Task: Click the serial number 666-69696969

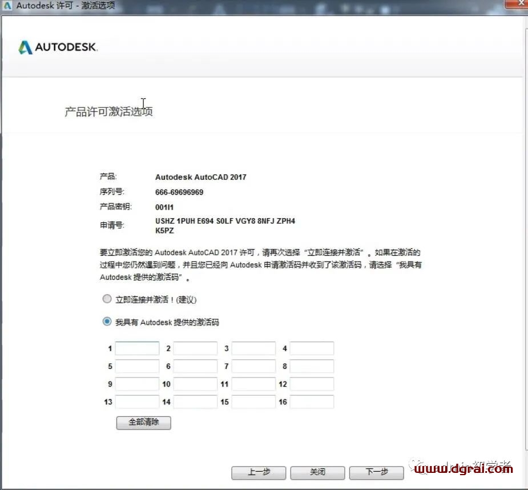Action: point(179,192)
